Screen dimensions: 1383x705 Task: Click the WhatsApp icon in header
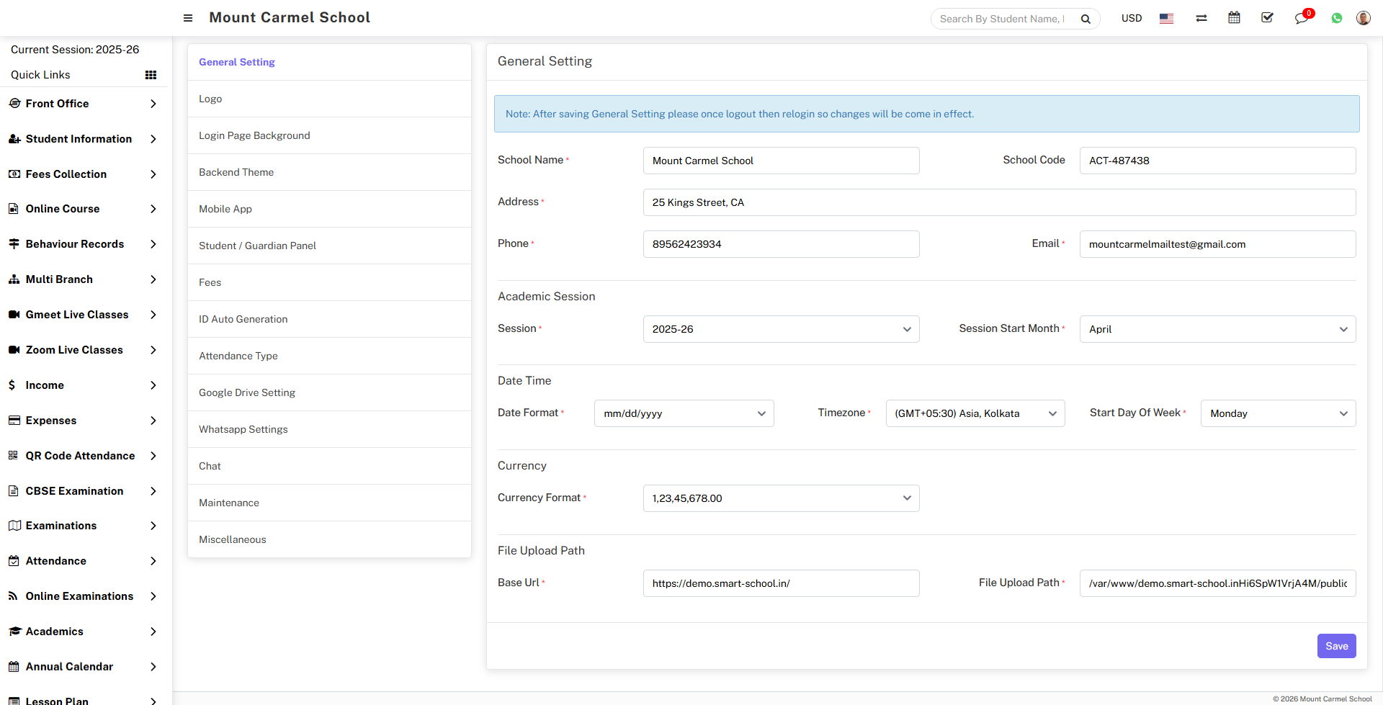tap(1336, 19)
